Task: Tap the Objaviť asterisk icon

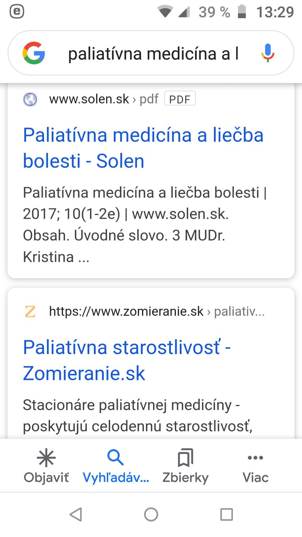Action: pos(46,458)
